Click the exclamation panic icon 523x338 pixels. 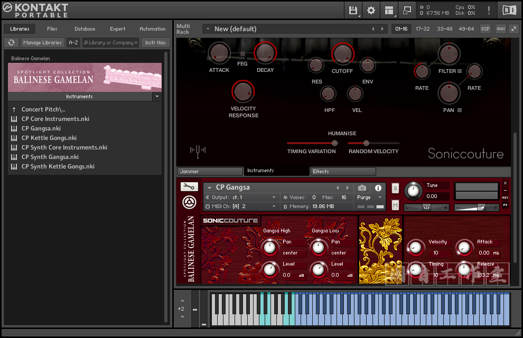click(489, 11)
